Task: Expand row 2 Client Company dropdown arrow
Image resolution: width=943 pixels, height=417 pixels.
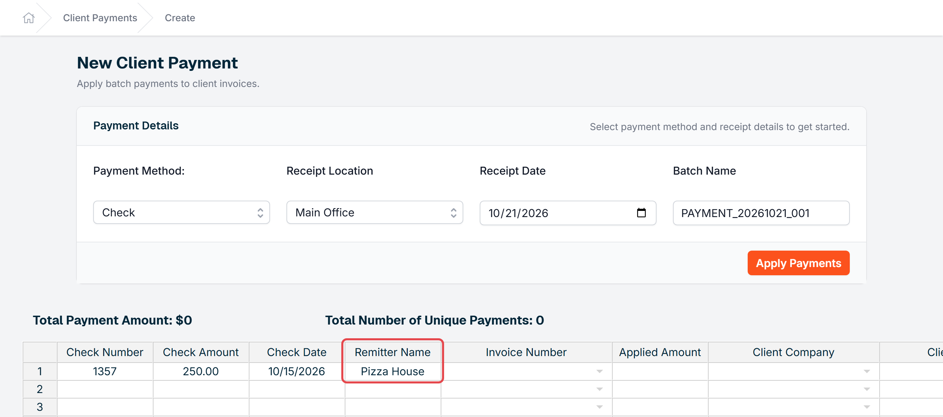Action: [x=867, y=389]
